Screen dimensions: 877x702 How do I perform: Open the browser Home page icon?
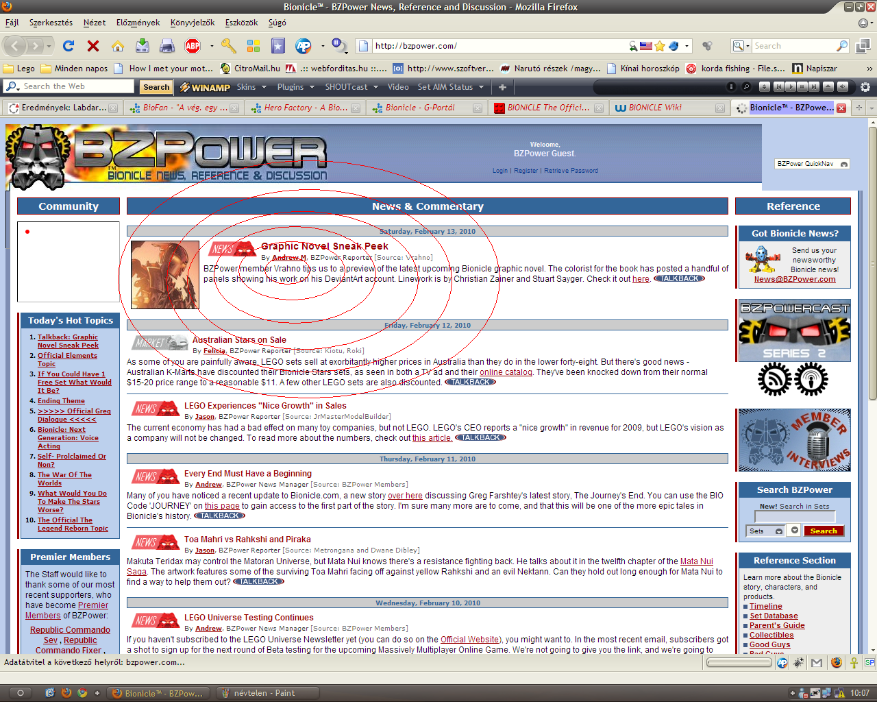pos(117,45)
